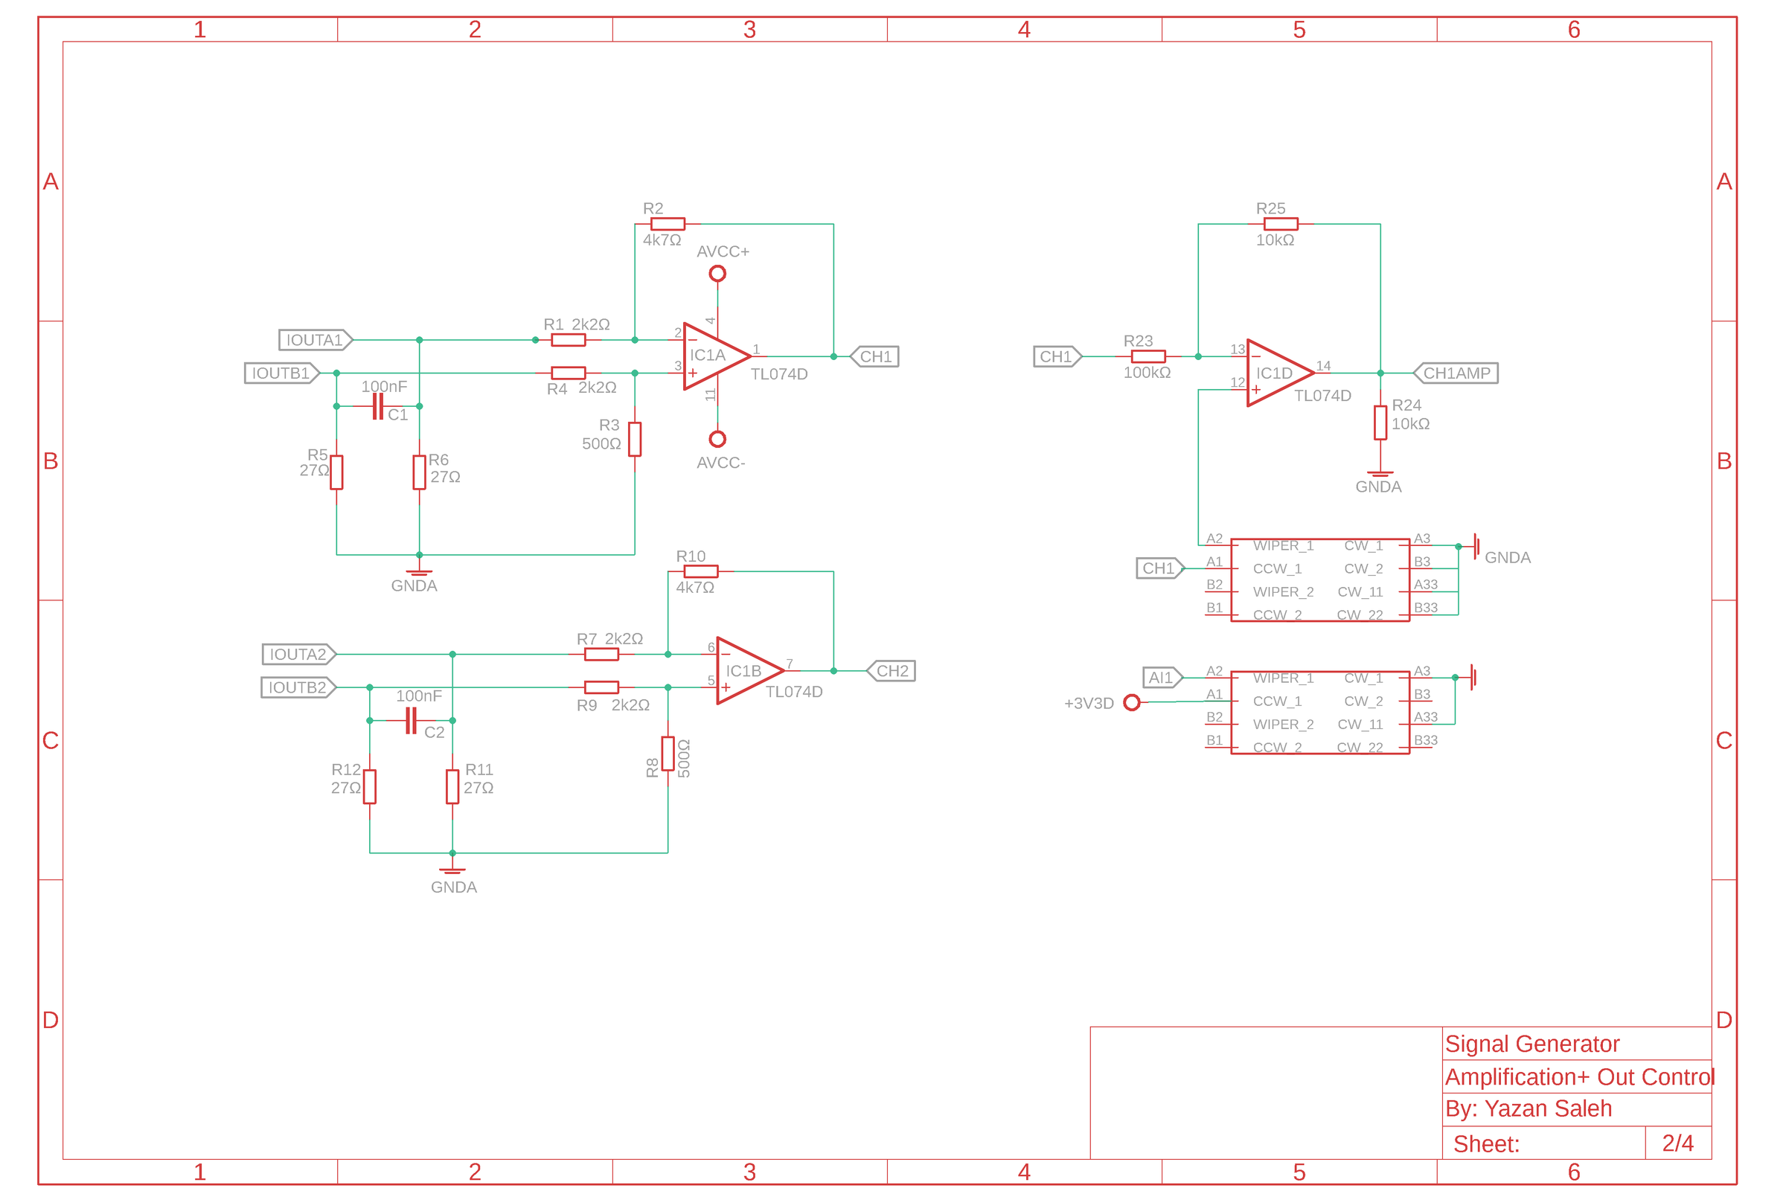The image size is (1786, 1191).
Task: Click the upper potentiometer block near CH1
Action: pos(1319,580)
